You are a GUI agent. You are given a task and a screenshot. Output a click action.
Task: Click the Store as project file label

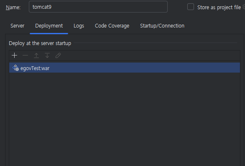pos(219,8)
